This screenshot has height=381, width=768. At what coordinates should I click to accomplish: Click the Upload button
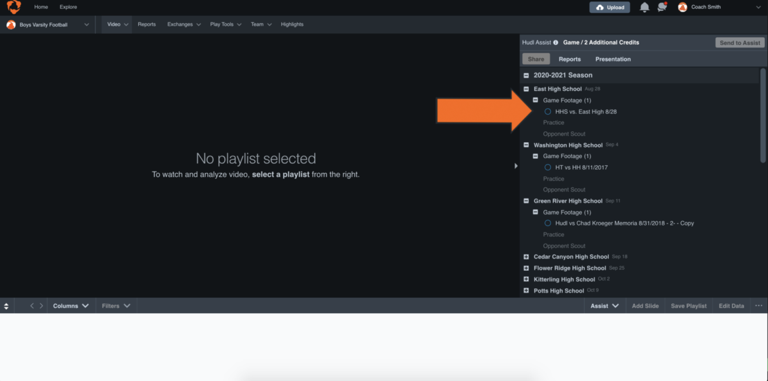(x=609, y=7)
